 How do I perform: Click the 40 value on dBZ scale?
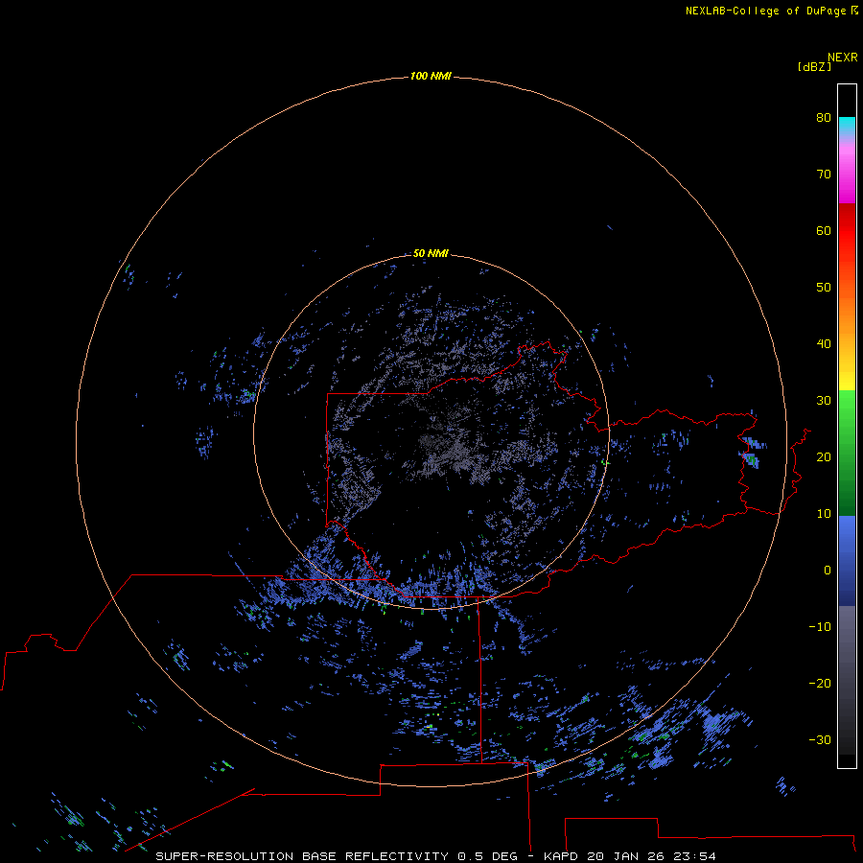pyautogui.click(x=824, y=344)
